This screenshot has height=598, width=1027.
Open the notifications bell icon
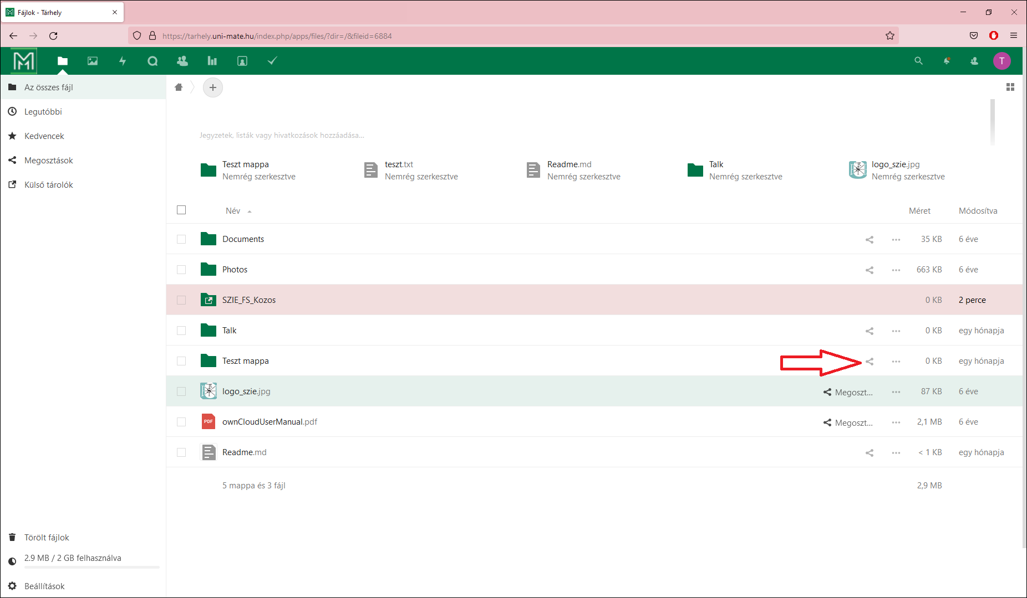947,61
